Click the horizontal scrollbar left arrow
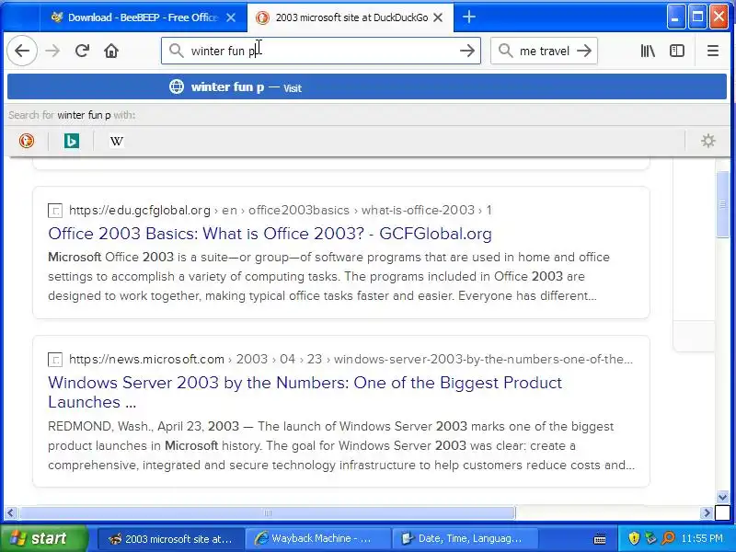This screenshot has width=736, height=552. point(11,512)
